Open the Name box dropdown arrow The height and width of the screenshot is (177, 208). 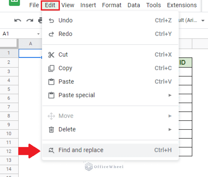tap(38, 34)
